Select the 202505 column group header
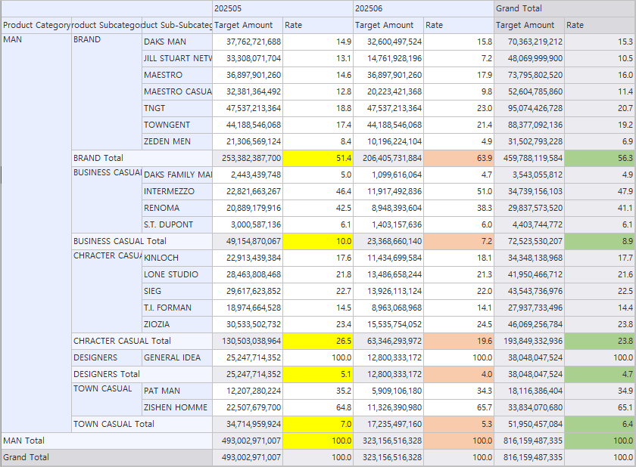This screenshot has height=467, width=636. point(282,8)
